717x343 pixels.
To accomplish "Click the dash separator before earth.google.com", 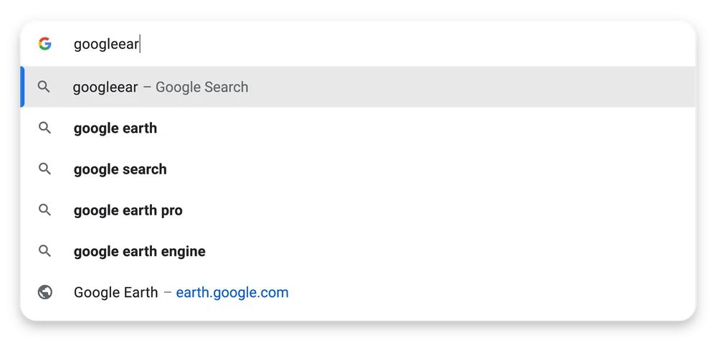I will point(167,293).
